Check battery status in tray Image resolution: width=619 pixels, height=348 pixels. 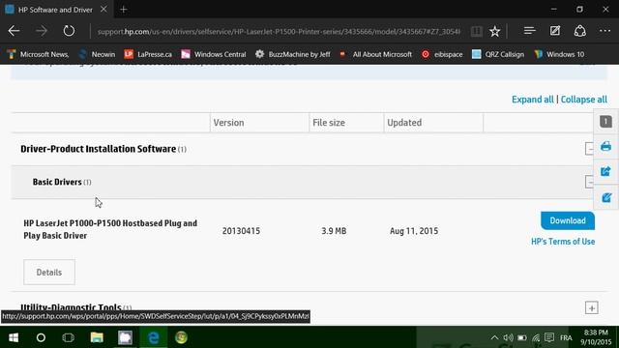522,337
